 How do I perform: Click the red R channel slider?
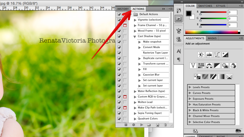coord(213,12)
